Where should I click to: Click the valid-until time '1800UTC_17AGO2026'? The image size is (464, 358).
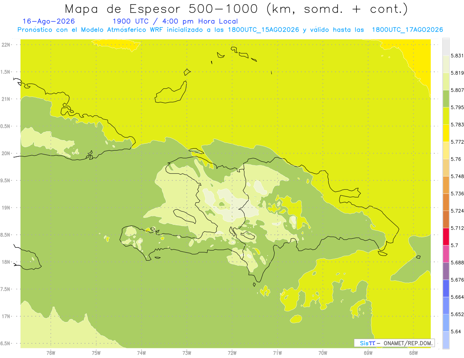[407, 30]
